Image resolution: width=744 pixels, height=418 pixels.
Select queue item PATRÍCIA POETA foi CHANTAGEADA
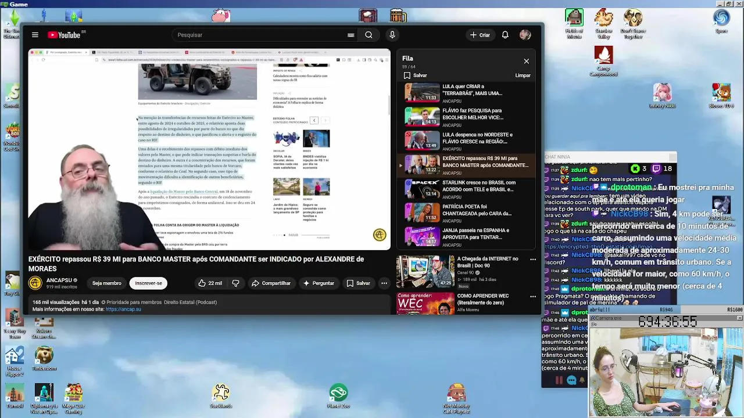point(467,213)
